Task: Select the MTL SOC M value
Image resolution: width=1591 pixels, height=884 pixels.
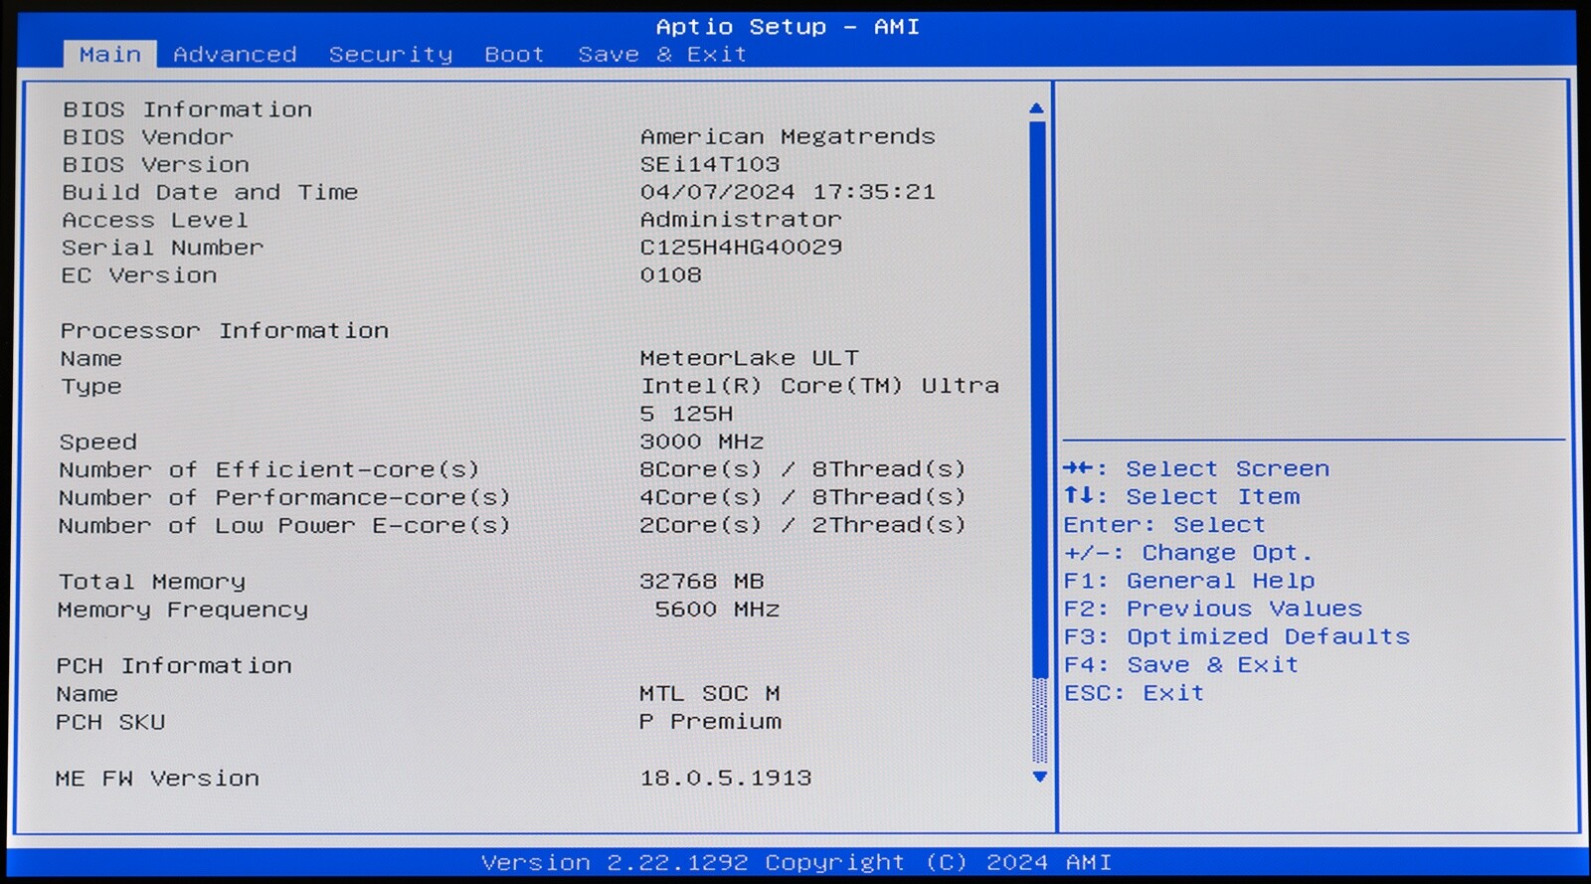Action: [x=710, y=693]
